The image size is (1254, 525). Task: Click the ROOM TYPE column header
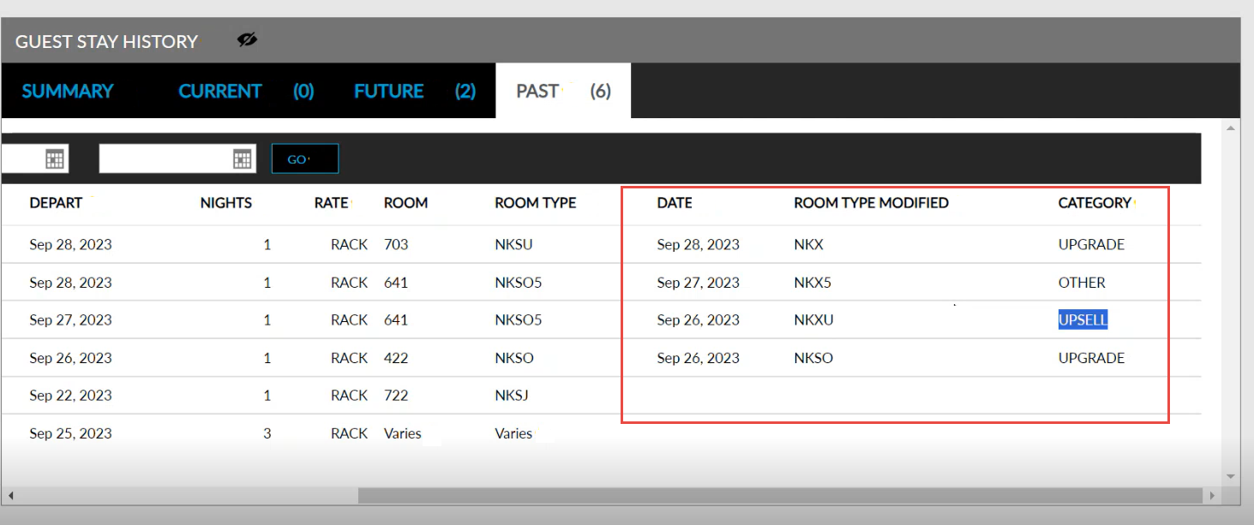point(536,203)
